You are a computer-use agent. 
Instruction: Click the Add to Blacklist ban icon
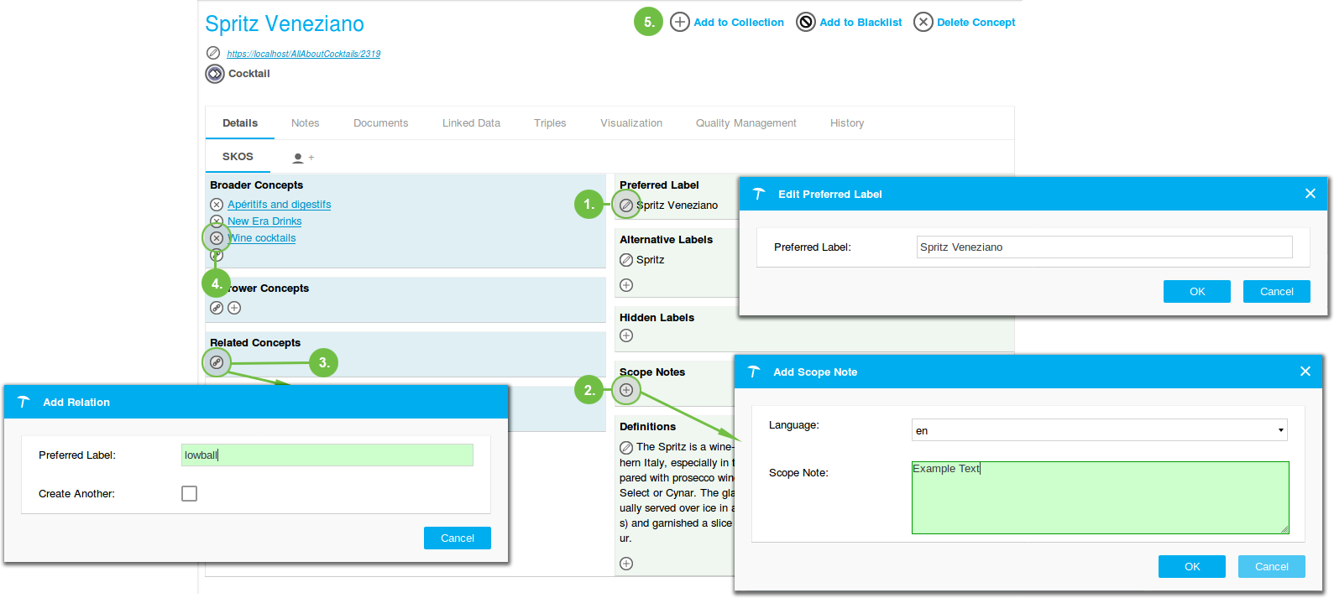[x=806, y=22]
